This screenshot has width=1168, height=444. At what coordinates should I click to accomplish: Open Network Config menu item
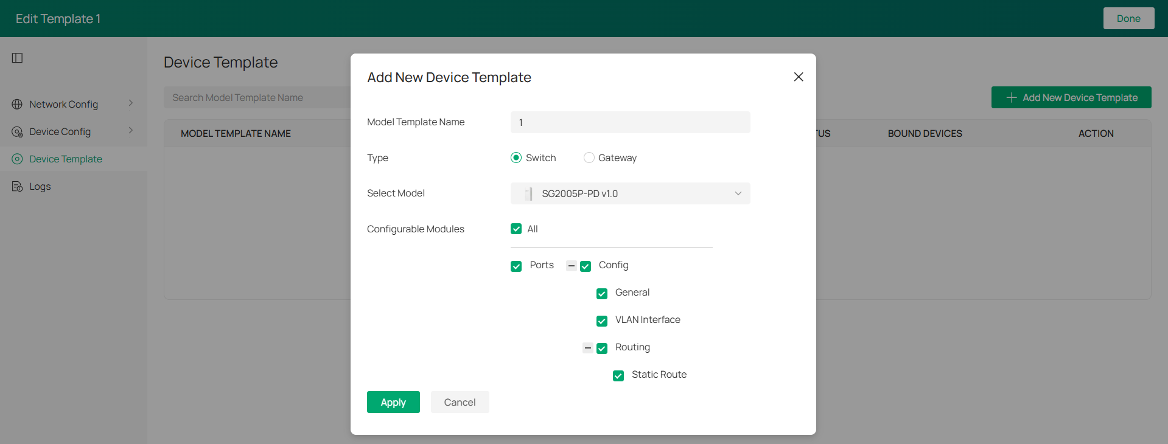coord(73,104)
